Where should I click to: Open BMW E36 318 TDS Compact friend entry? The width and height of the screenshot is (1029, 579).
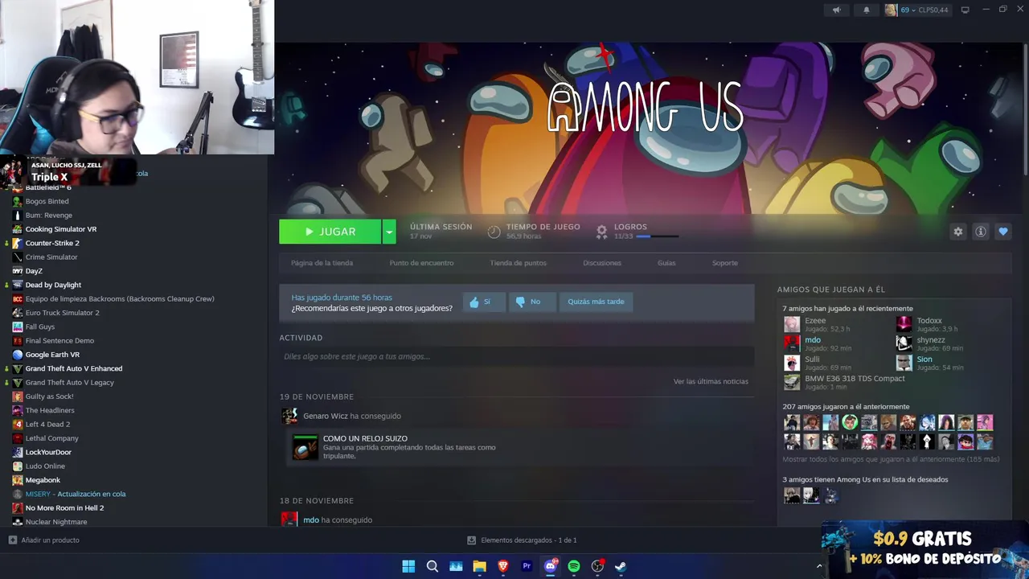coord(844,382)
